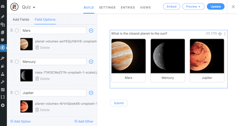Choose the Jupiter image card in preview
This screenshot has height=126, width=237.
(x=207, y=60)
